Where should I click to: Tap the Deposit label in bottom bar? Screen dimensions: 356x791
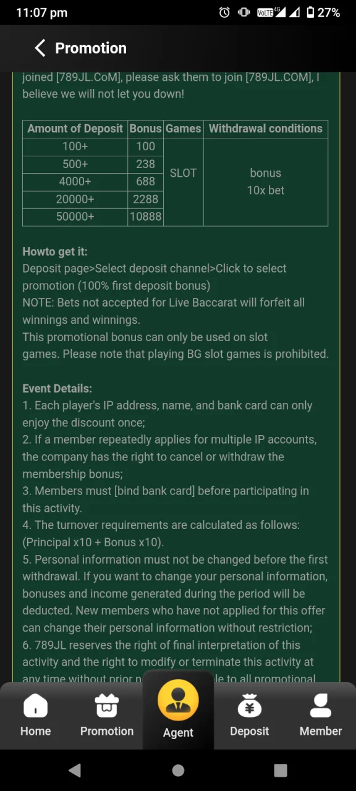250,731
